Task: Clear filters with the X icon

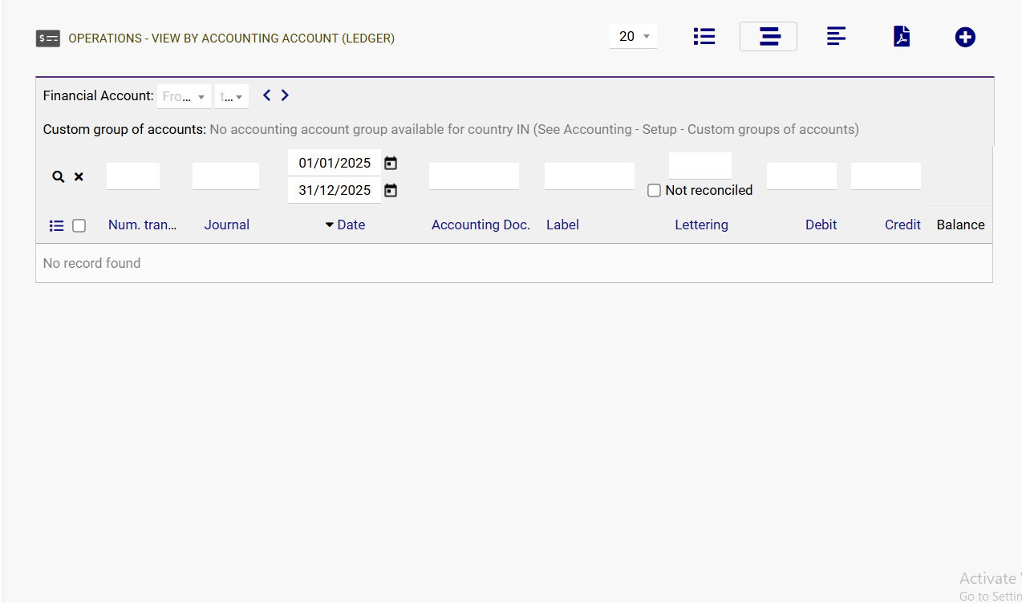Action: (79, 177)
